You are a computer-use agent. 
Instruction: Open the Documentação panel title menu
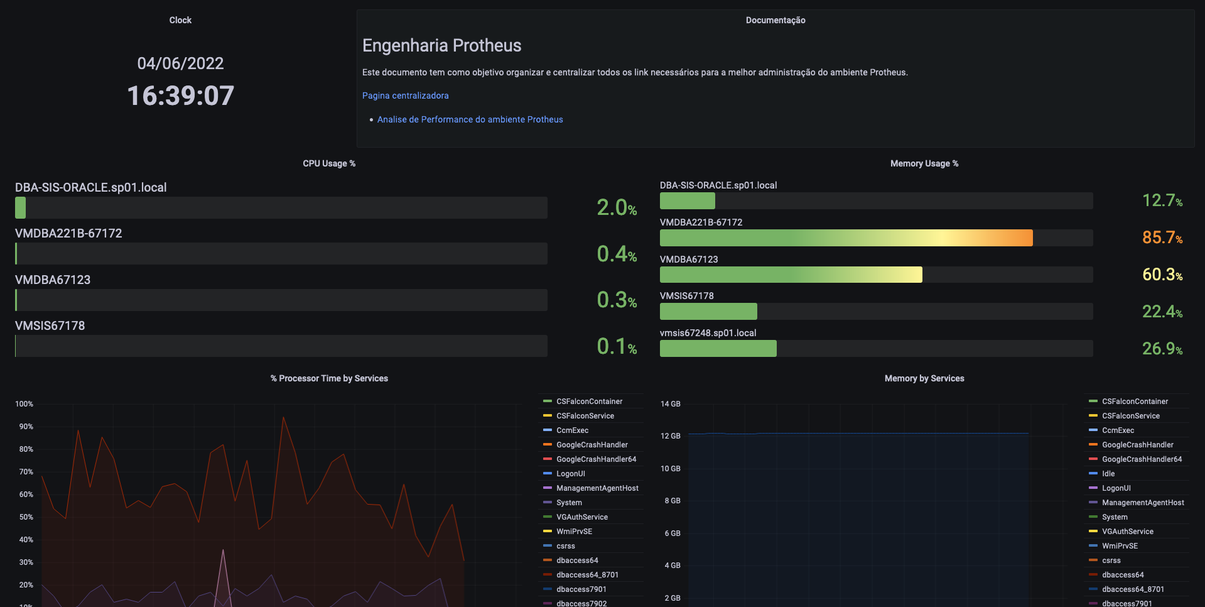[x=775, y=20]
